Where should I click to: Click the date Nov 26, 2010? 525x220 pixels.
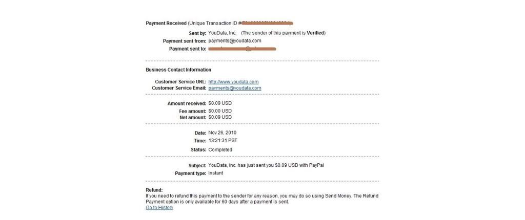click(223, 133)
